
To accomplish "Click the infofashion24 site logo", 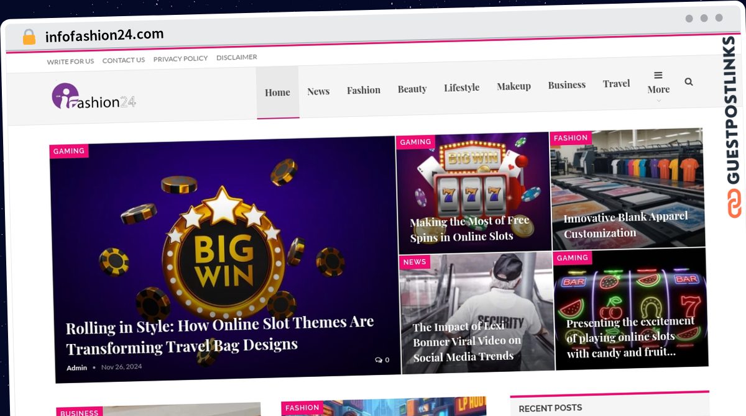I will (94, 97).
